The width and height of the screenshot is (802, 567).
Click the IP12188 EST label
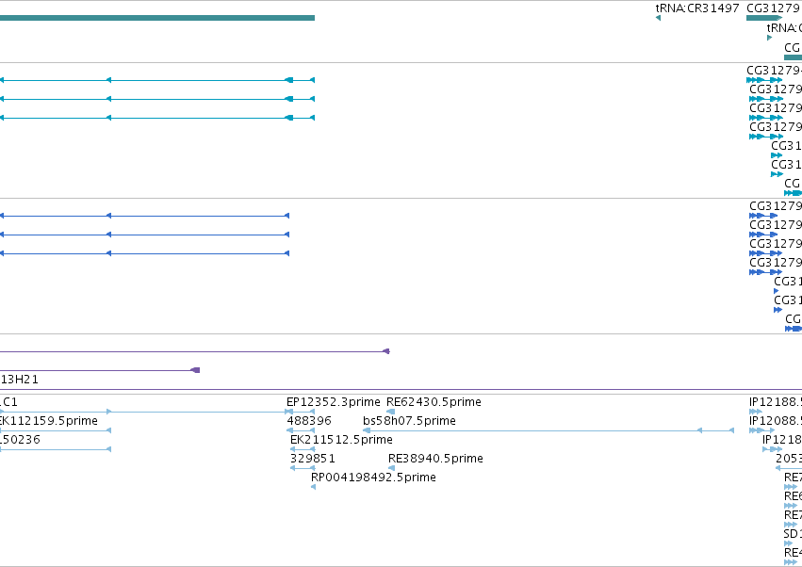coord(776,402)
